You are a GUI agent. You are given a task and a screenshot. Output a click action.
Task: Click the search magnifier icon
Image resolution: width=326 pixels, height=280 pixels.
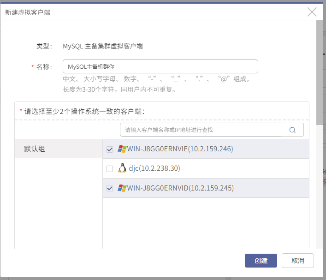tap(292, 130)
